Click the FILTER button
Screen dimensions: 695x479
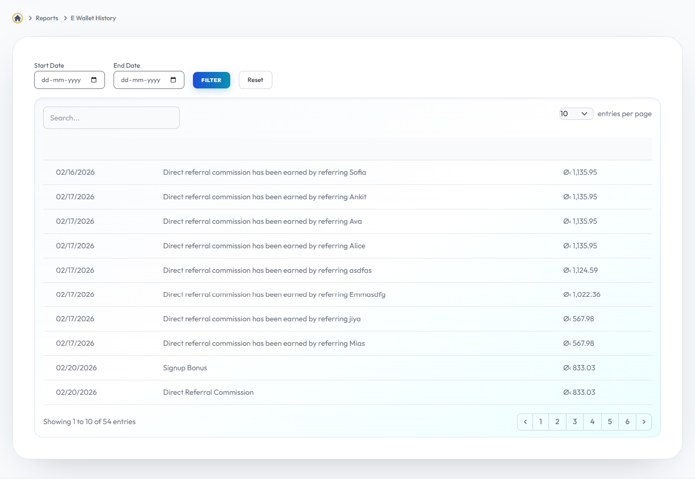[x=212, y=80]
